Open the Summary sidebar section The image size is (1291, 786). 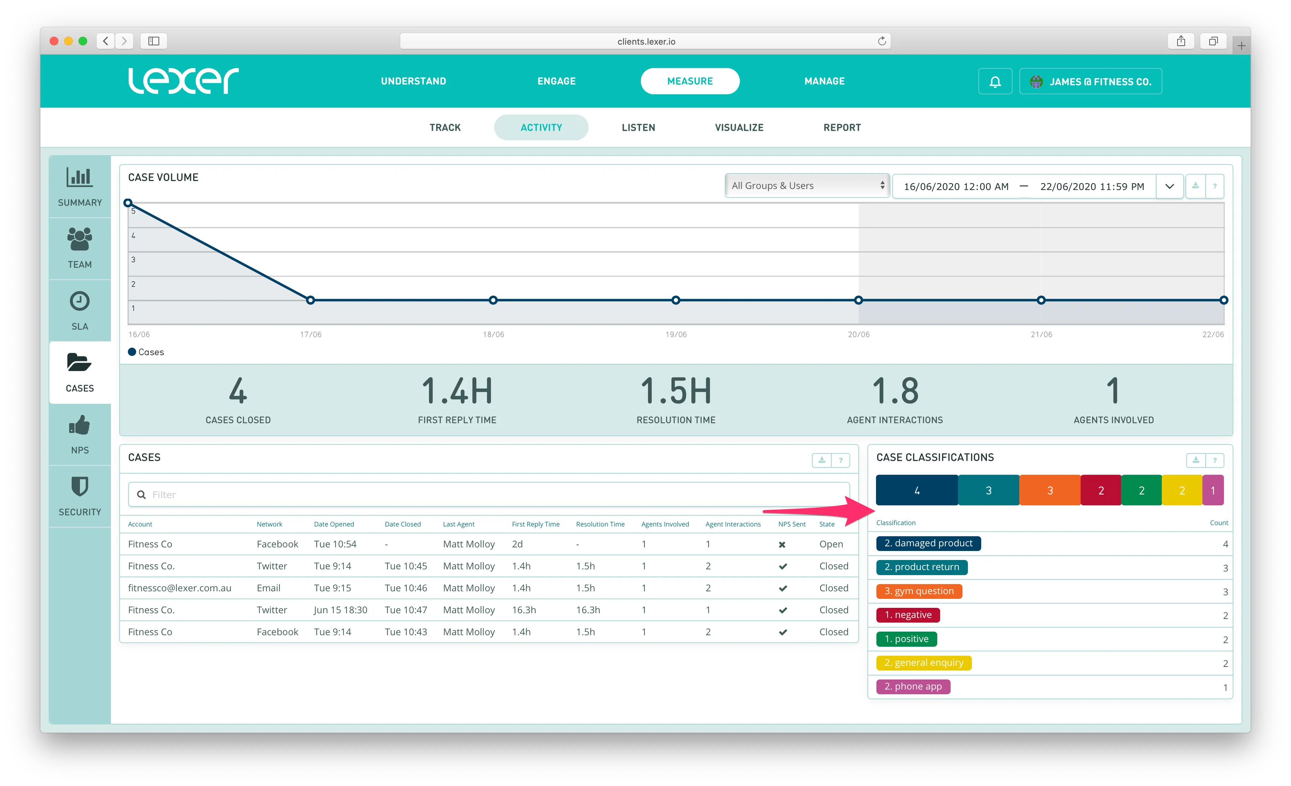click(80, 186)
